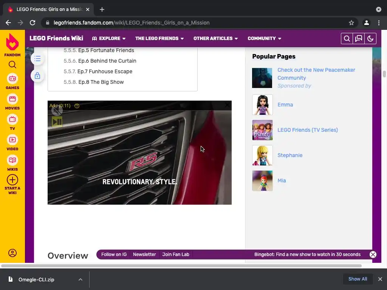
Task: Click Show All downloads button
Action: pyautogui.click(x=358, y=279)
